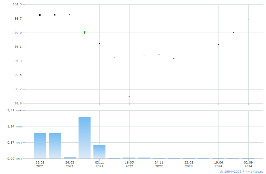Click the 1,94 млн volume label

point(15,127)
